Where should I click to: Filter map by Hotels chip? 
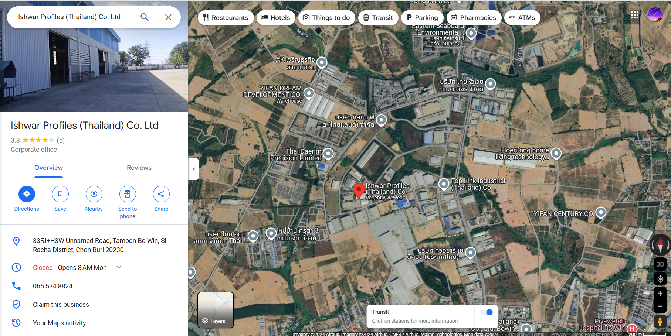pos(276,18)
